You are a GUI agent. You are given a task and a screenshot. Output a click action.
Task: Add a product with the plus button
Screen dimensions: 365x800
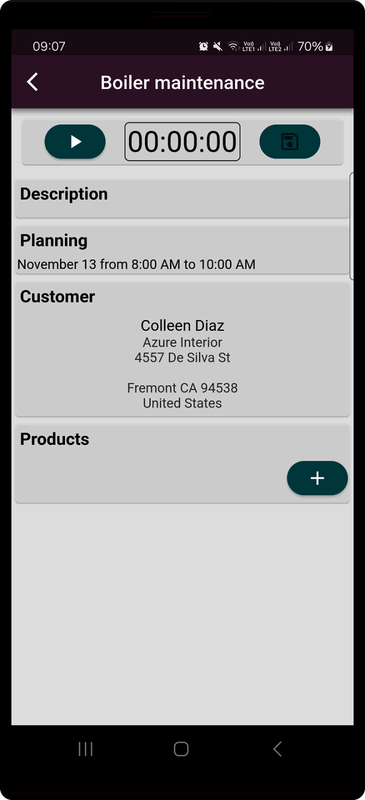317,478
